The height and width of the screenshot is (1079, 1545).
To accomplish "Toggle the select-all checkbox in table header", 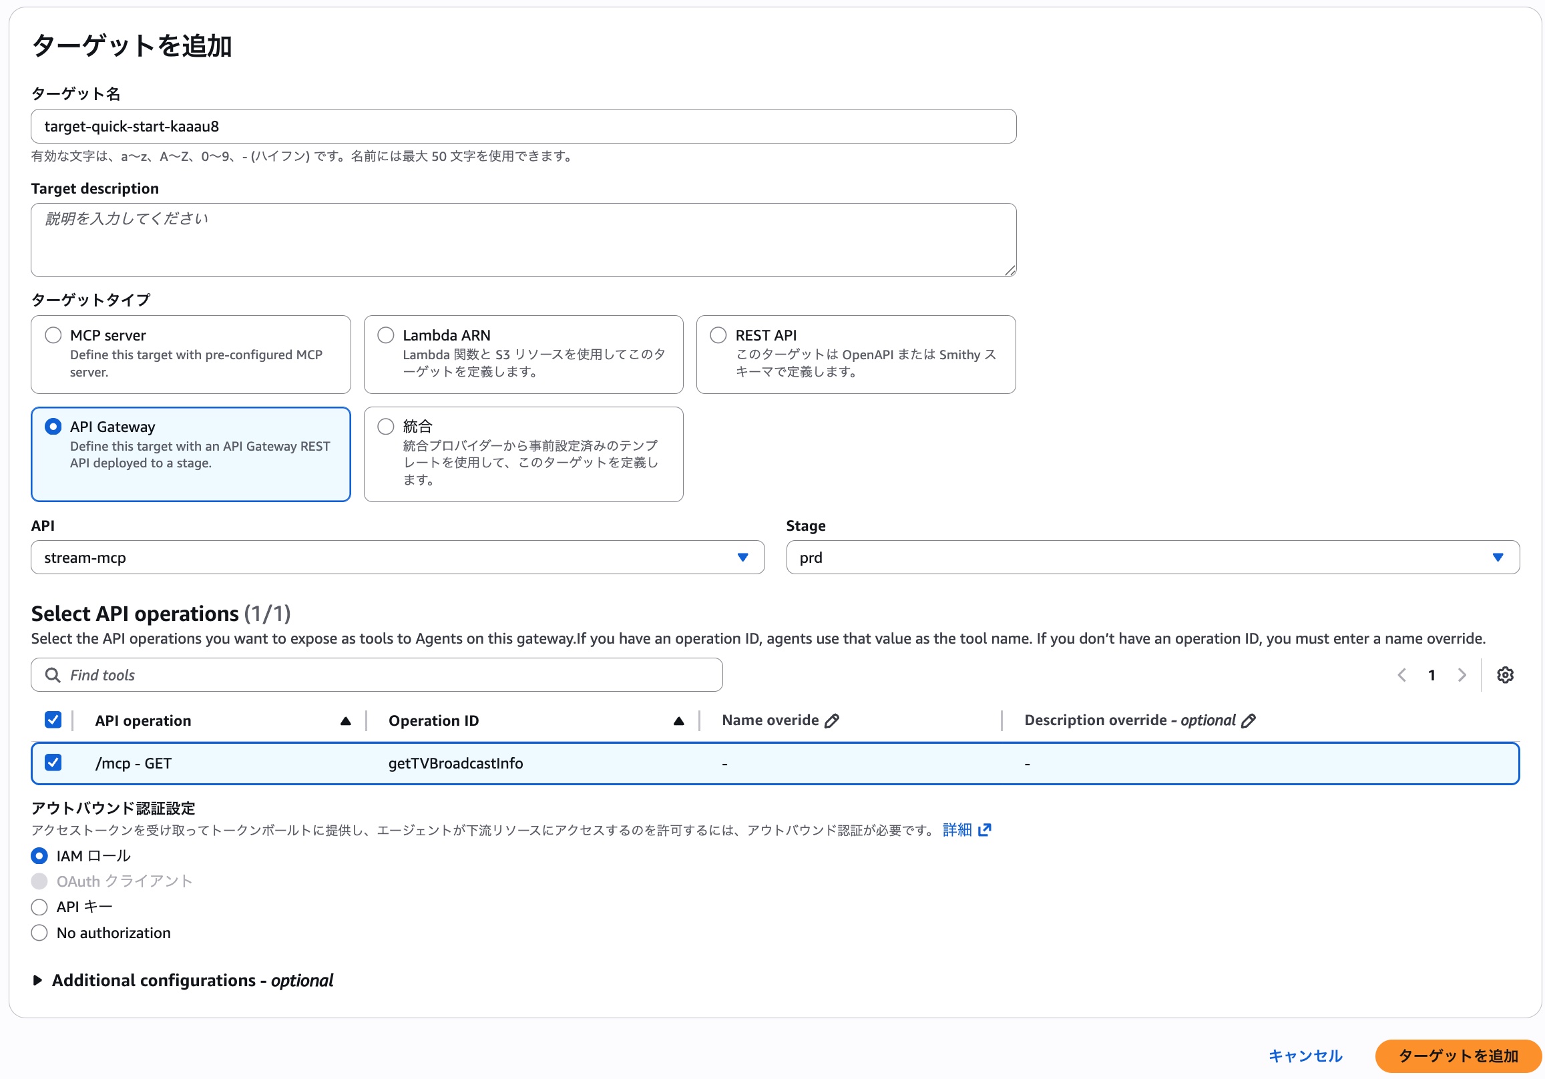I will coord(53,720).
